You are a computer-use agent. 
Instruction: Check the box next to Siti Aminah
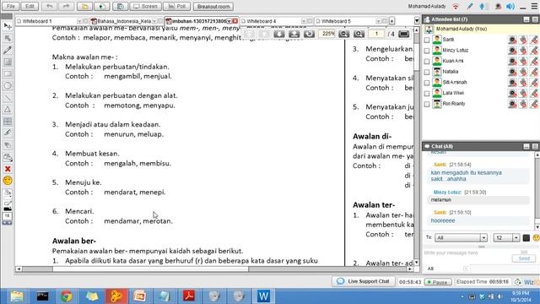pos(427,83)
